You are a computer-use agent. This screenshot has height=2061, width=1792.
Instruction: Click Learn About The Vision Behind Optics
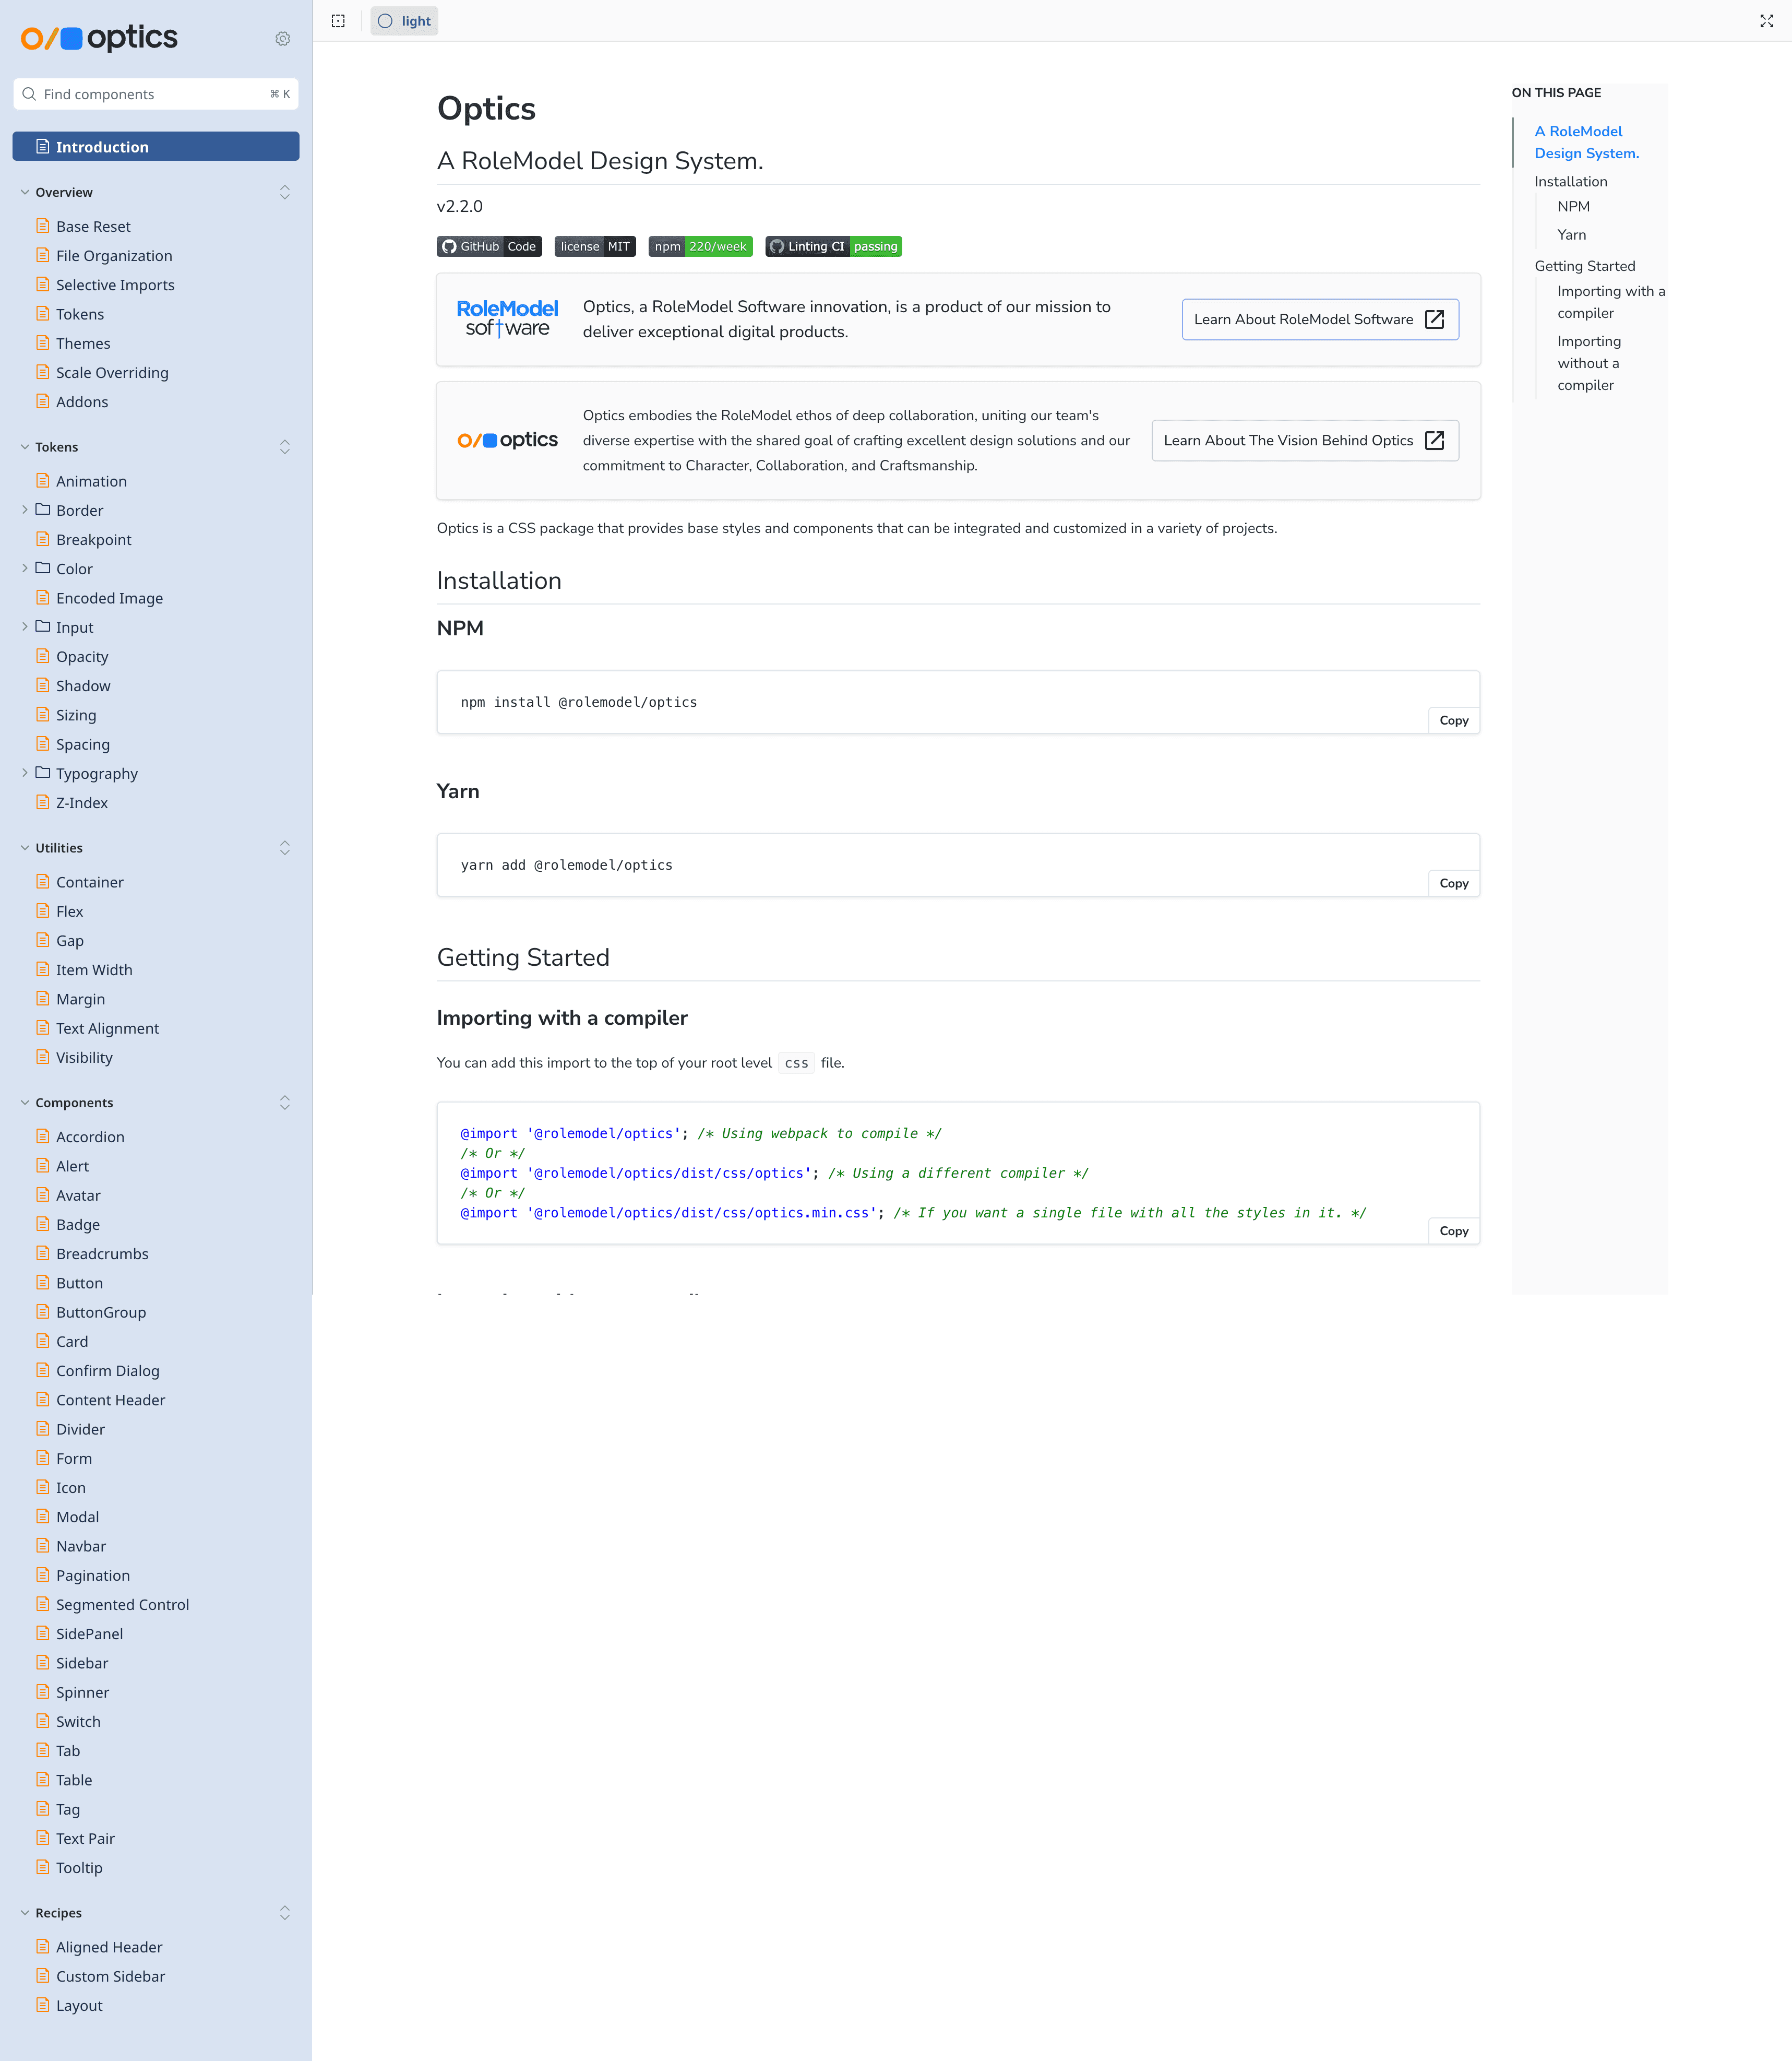pyautogui.click(x=1305, y=440)
